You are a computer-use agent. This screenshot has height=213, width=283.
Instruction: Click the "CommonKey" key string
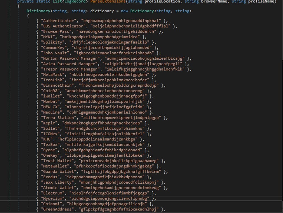click(54, 48)
